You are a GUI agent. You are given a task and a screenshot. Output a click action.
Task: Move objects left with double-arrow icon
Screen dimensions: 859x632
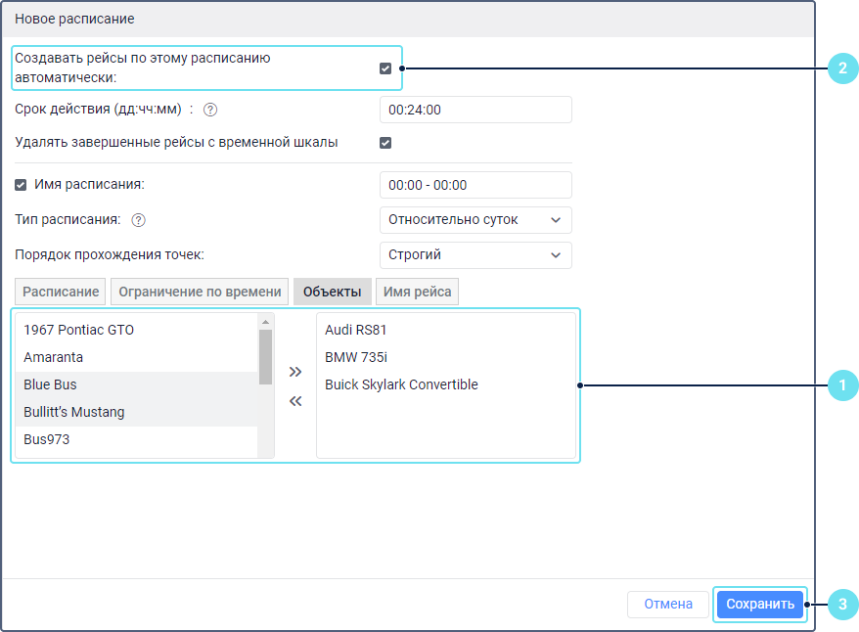(295, 401)
